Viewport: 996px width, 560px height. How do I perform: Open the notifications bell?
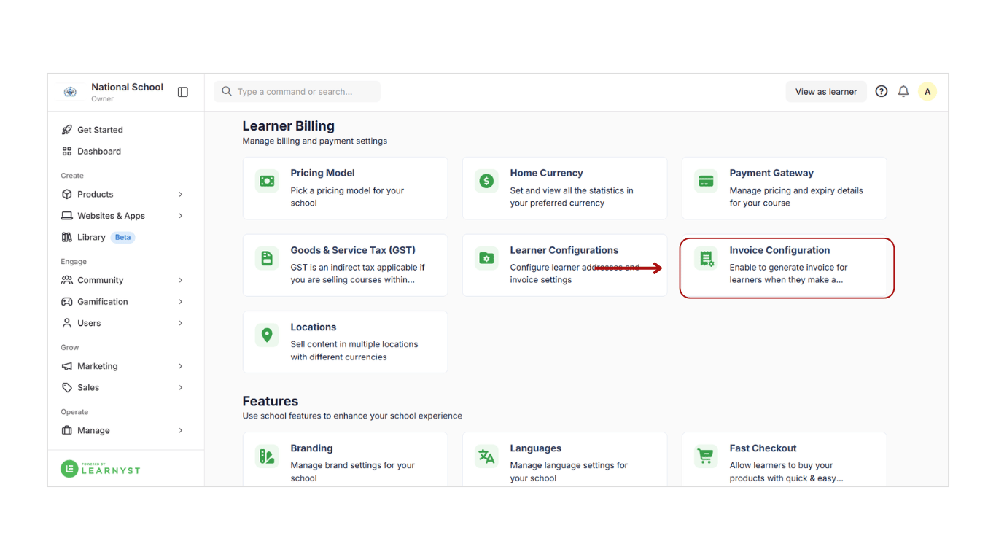(903, 91)
